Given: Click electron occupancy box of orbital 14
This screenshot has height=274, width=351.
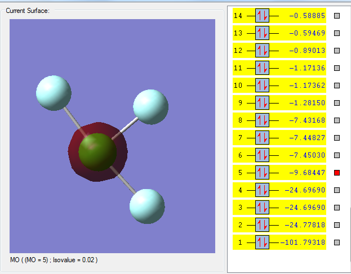Looking at the screenshot, I should point(262,16).
